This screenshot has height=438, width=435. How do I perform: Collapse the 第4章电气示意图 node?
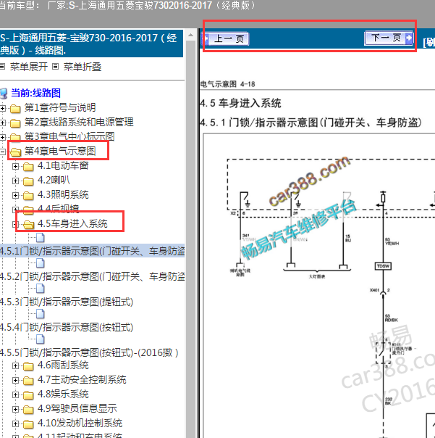(x=2, y=152)
